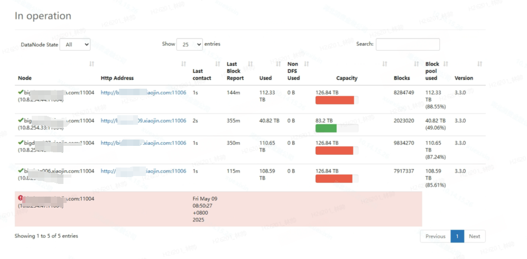
Task: Open the DataNode State dropdown
Action: 75,45
